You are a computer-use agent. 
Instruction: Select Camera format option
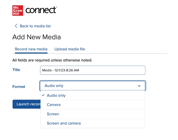(x=93, y=105)
